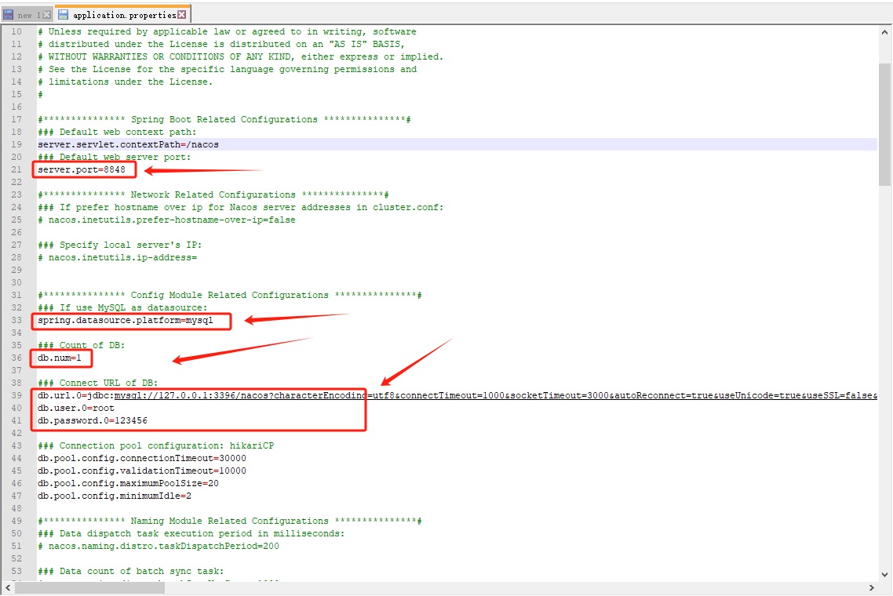Close the application.properties tab with its red X
893x596 pixels.
[x=182, y=14]
